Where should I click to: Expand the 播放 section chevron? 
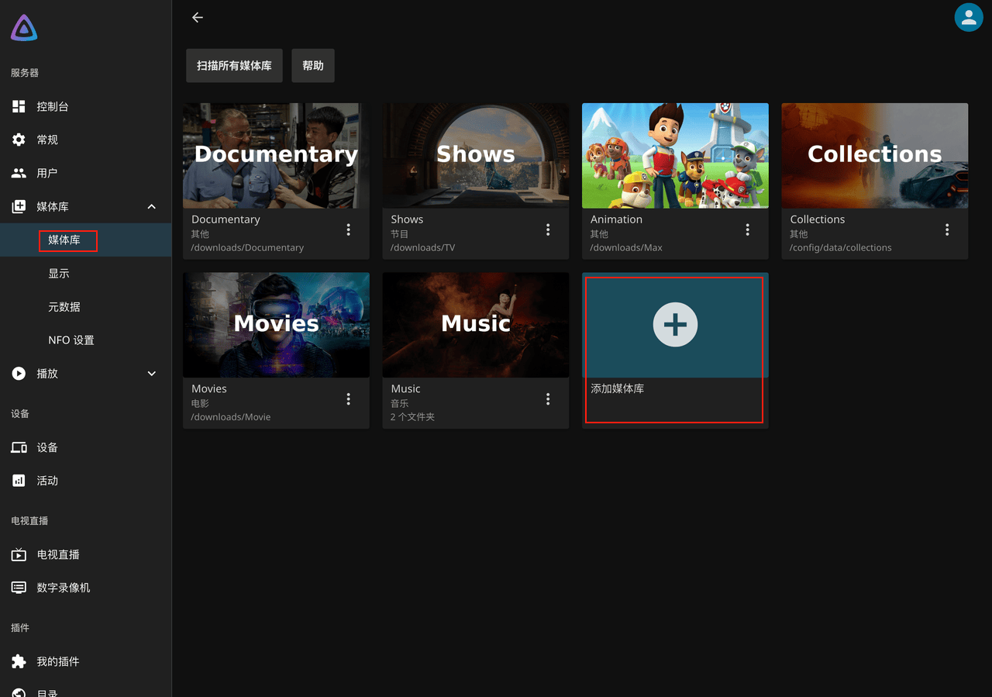point(152,373)
